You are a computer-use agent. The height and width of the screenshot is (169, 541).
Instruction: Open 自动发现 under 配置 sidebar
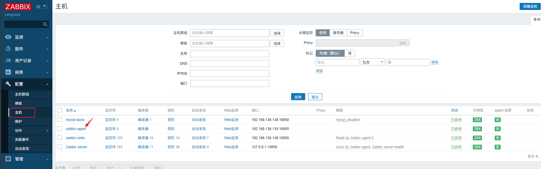[22, 149]
